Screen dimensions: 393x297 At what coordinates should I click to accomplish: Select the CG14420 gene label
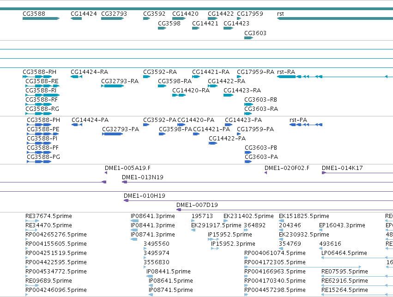[x=185, y=14]
